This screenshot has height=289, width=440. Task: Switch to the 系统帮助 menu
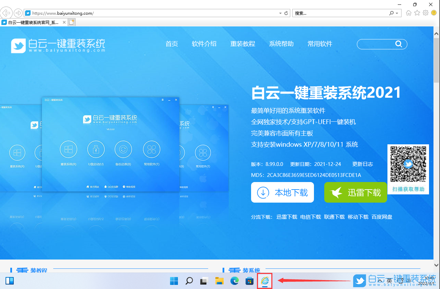(281, 44)
